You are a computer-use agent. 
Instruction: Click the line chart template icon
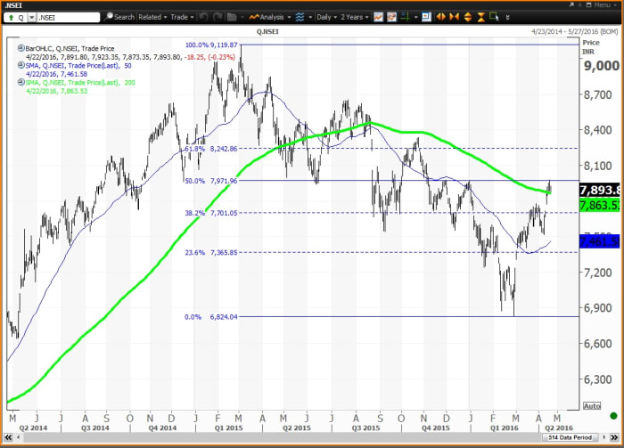point(378,17)
